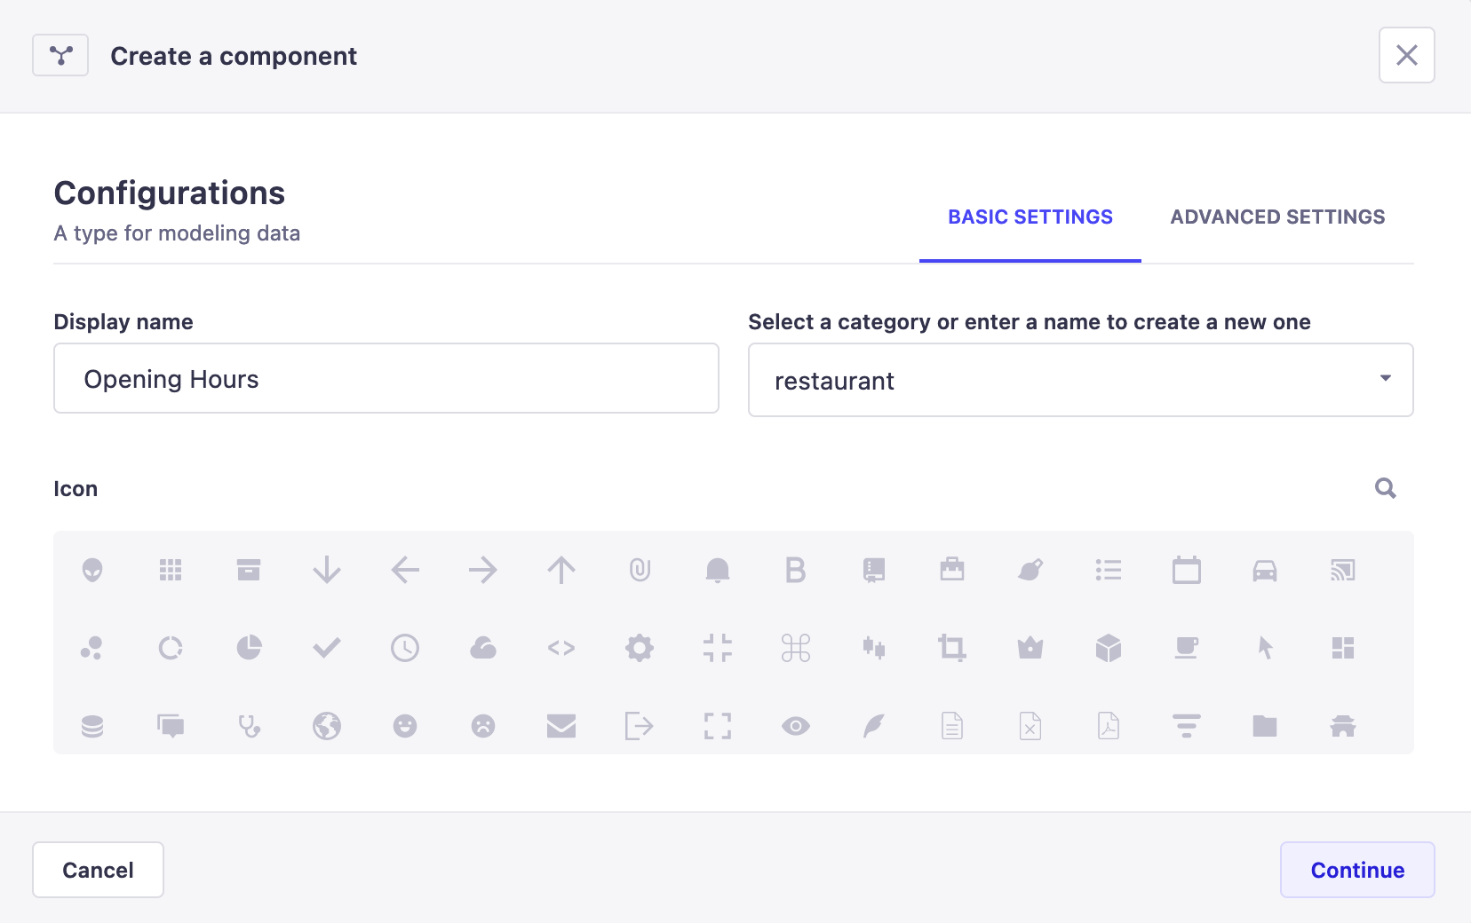Select the Basic Settings tab

tap(1030, 217)
